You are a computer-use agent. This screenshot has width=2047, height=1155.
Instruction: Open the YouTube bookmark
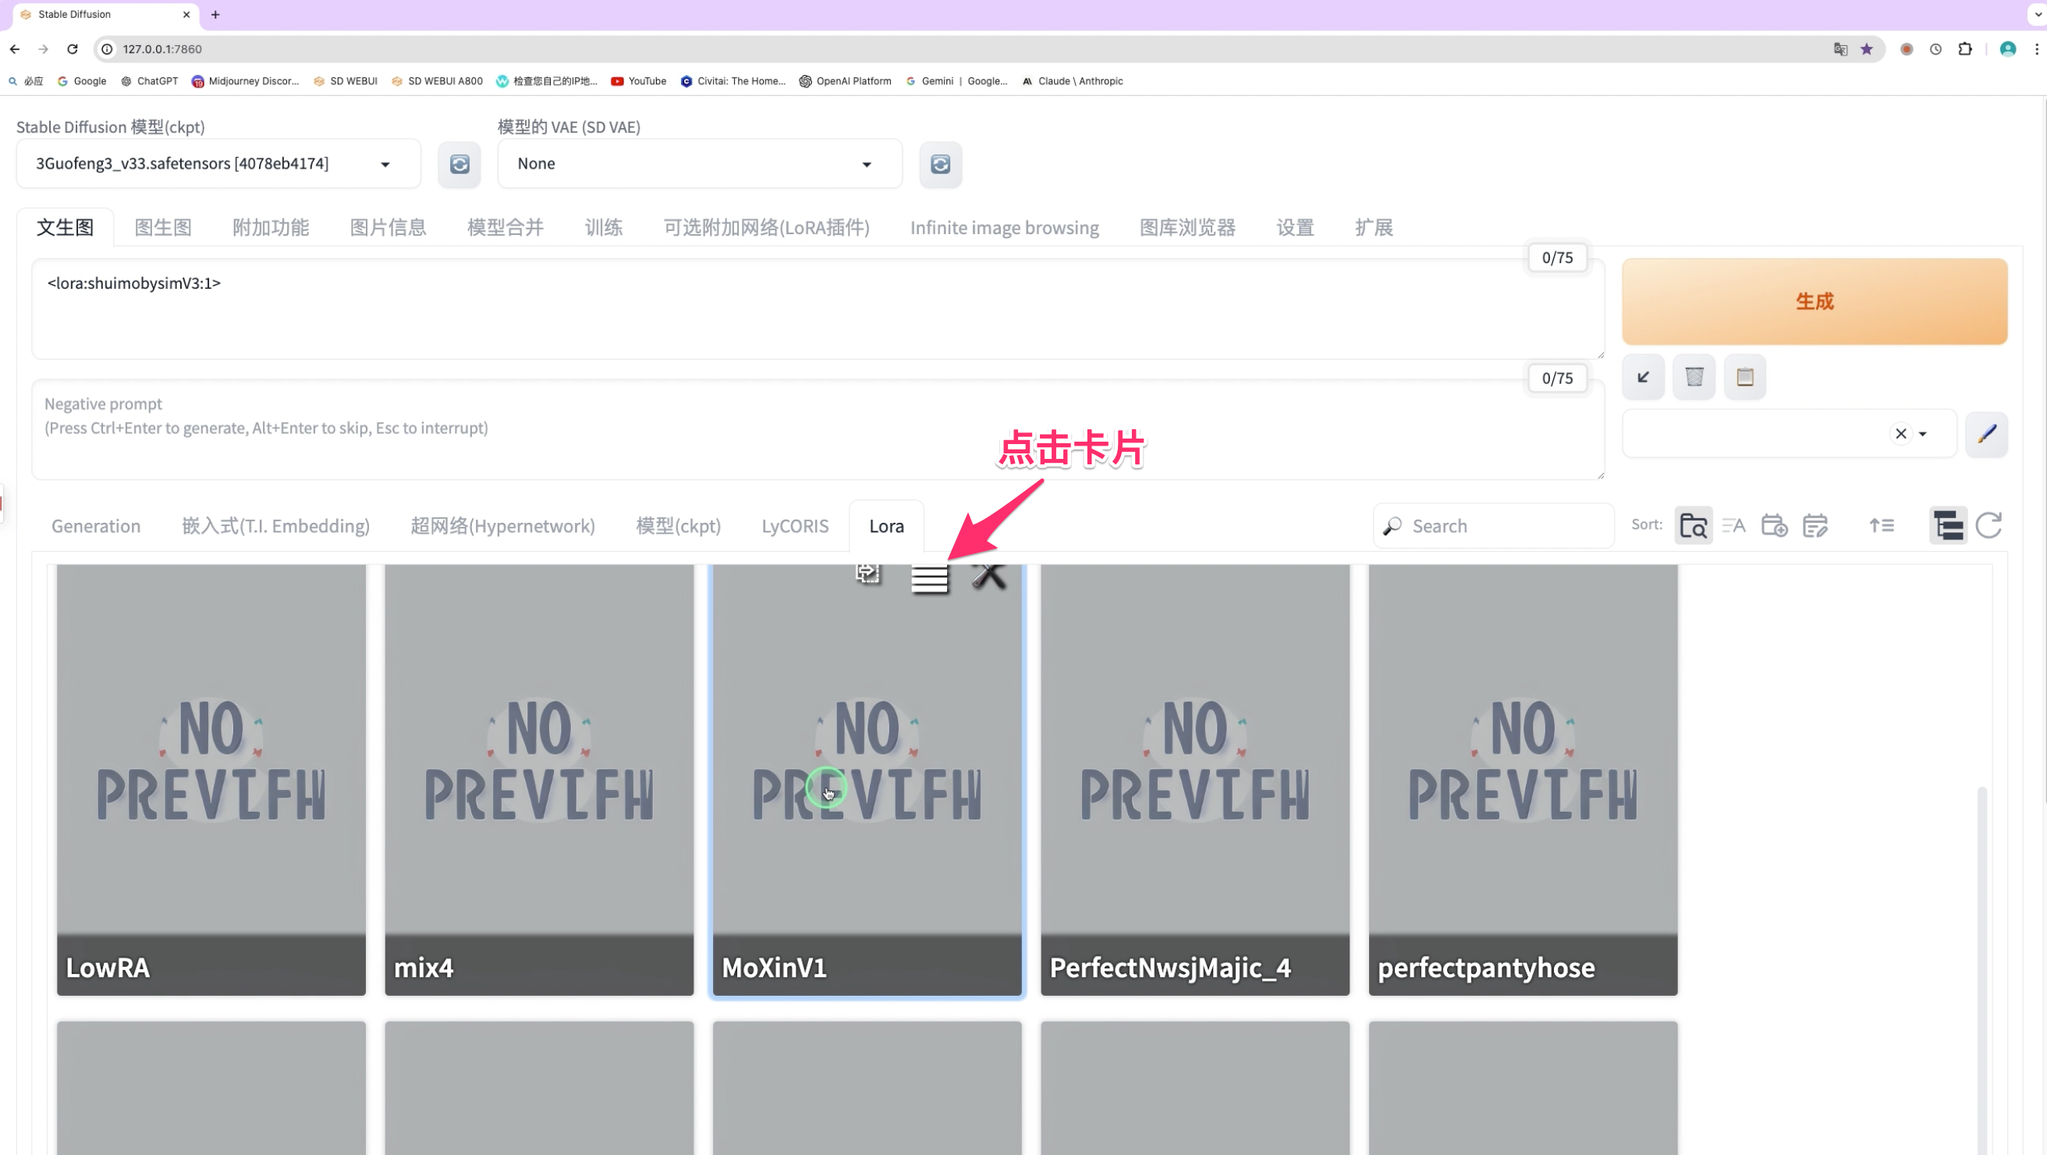(x=639, y=81)
